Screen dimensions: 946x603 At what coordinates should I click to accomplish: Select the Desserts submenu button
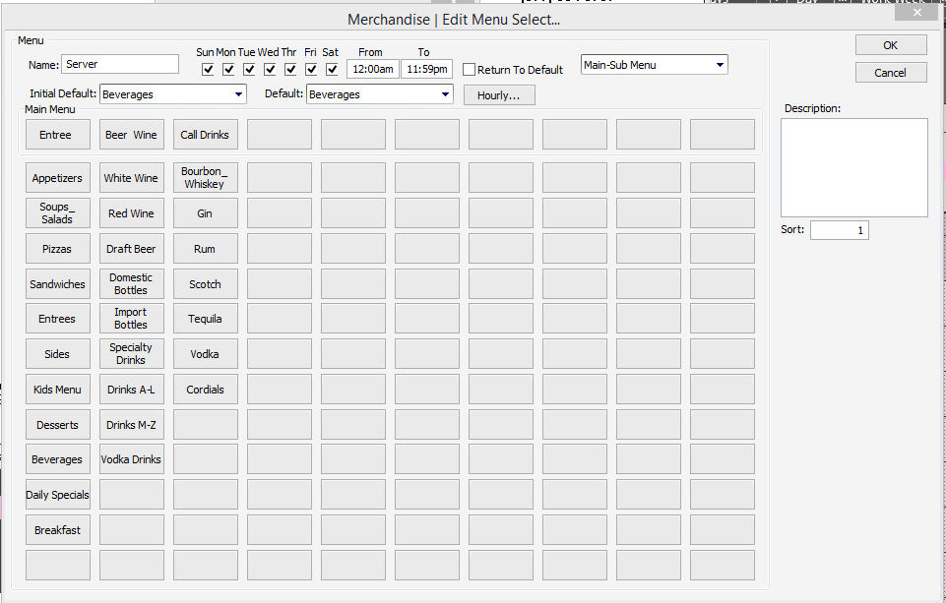coord(58,425)
